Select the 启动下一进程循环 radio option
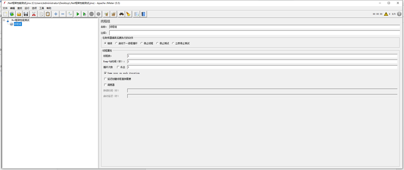404x170 pixels. coord(116,43)
